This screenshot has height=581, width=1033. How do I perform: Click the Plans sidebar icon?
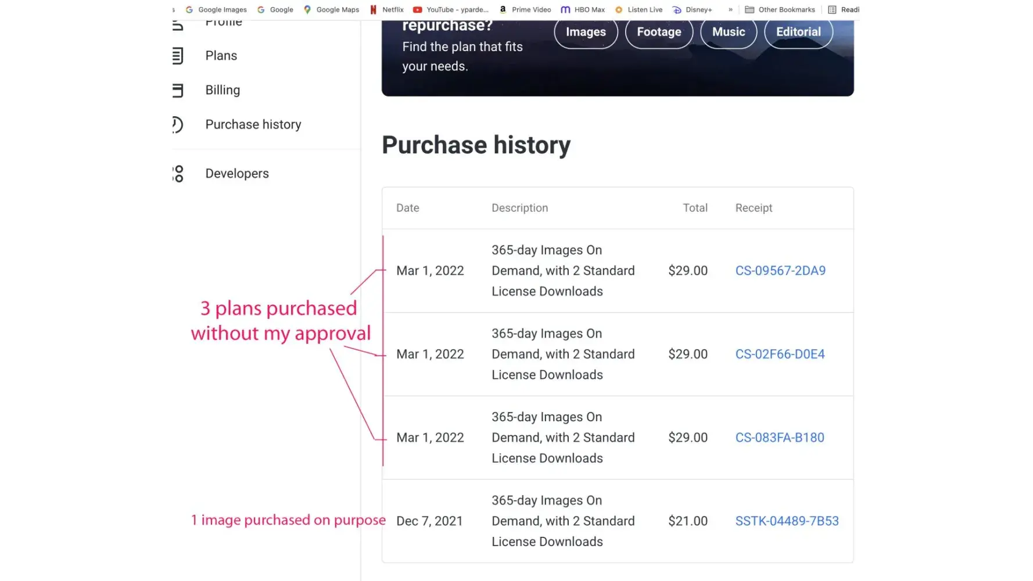(x=178, y=56)
